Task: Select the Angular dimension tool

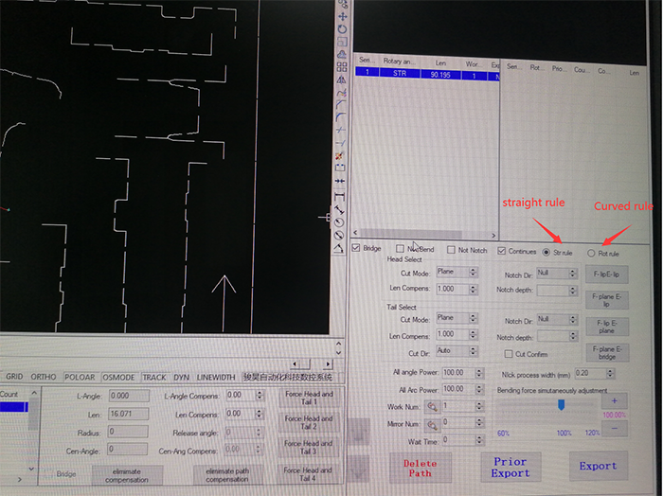Action: [x=339, y=248]
